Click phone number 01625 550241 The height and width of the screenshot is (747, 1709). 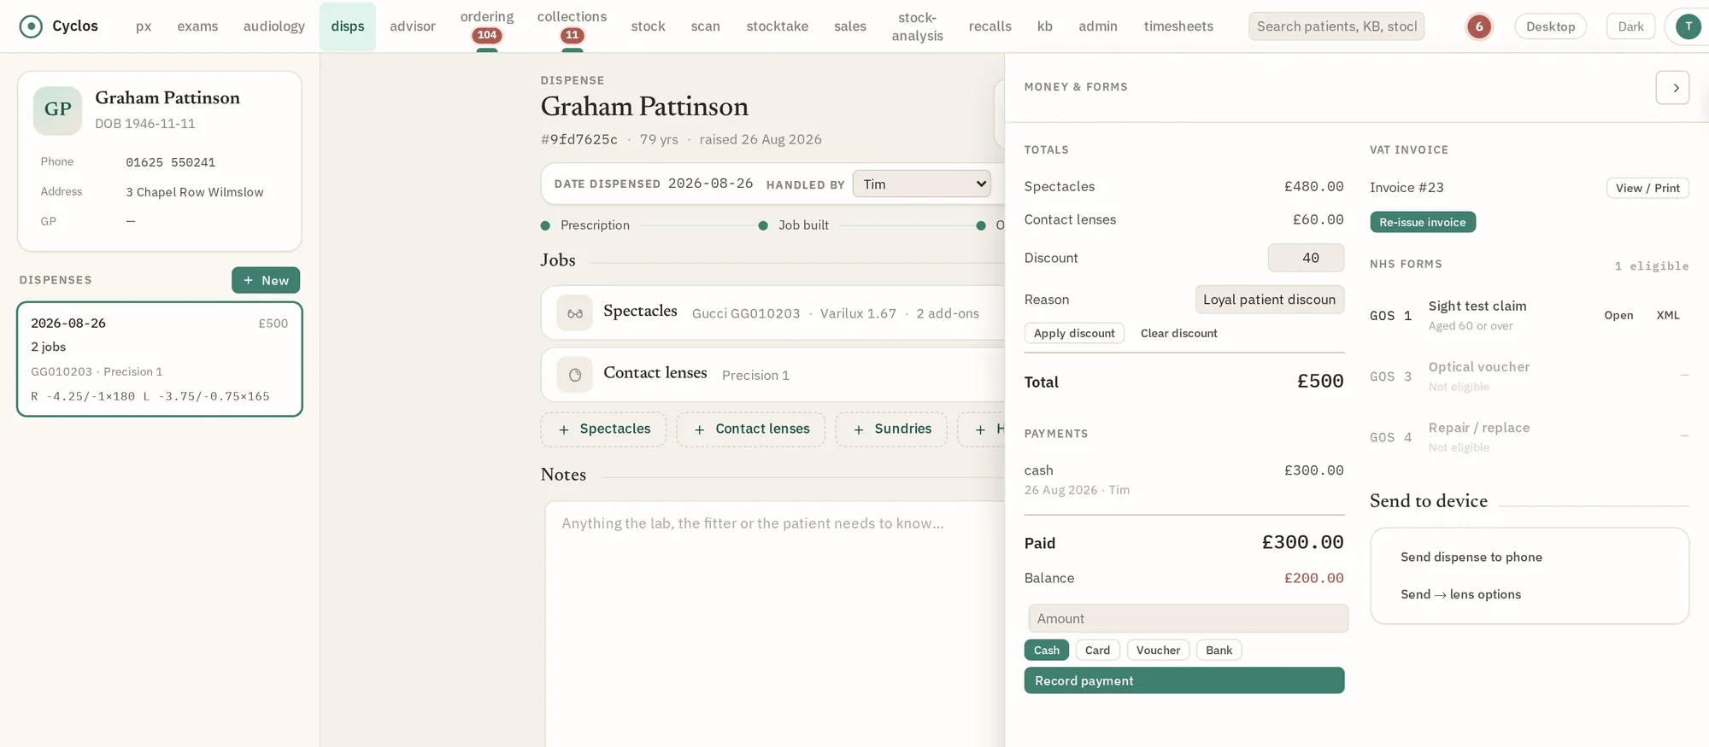click(x=170, y=162)
